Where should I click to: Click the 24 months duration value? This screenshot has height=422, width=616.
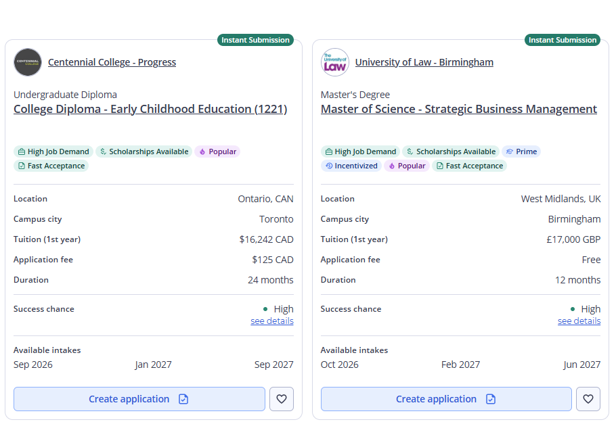tap(271, 280)
